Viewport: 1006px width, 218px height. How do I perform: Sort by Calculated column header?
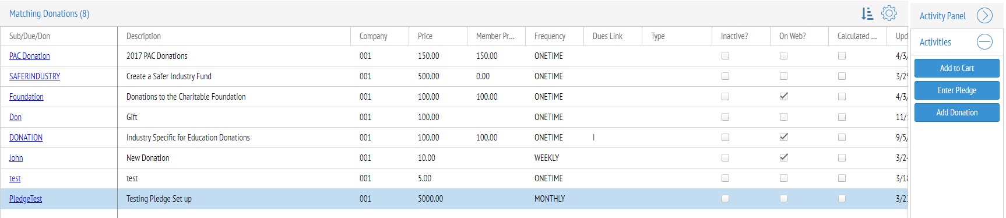click(x=857, y=36)
